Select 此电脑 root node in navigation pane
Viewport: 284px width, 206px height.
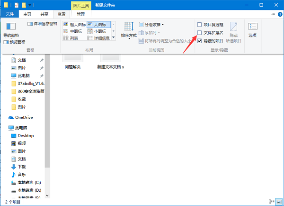18,128
